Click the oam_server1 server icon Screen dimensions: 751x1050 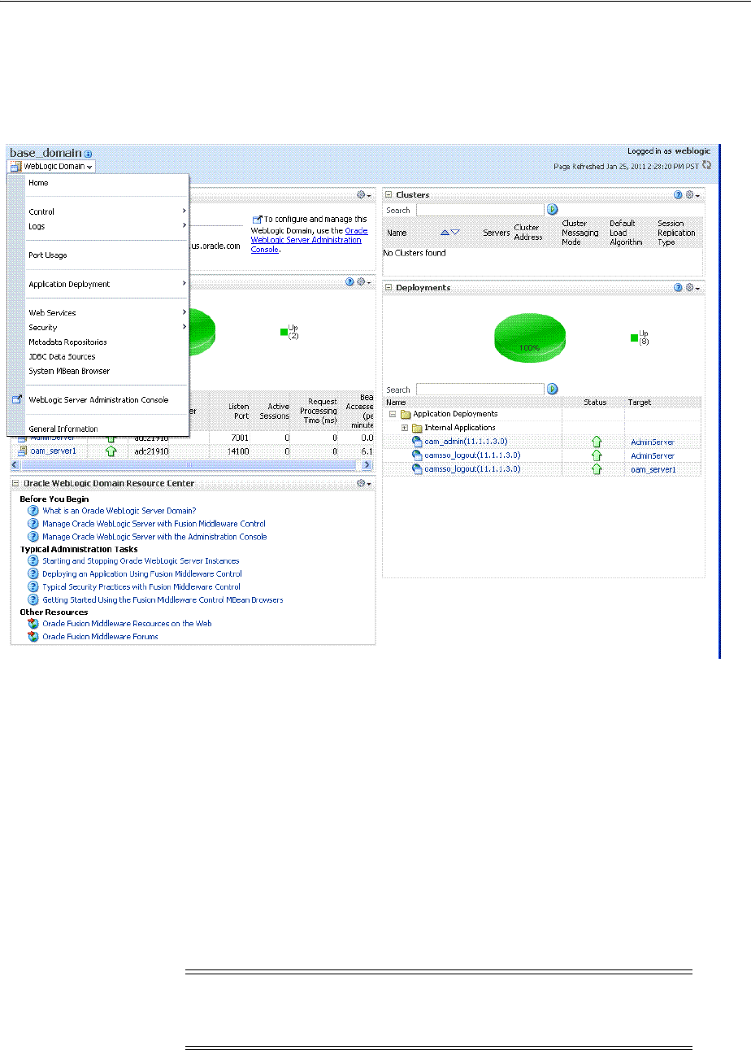click(x=23, y=451)
